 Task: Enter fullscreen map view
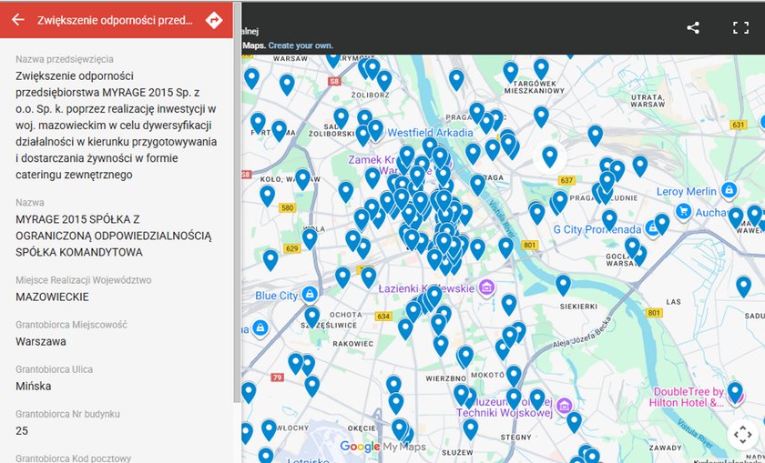click(x=740, y=27)
